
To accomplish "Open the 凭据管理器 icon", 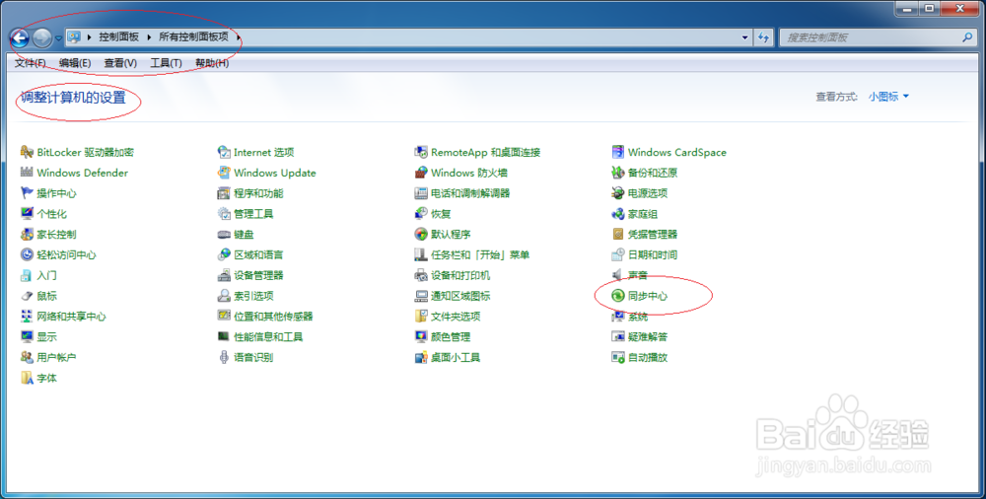I will 617,234.
